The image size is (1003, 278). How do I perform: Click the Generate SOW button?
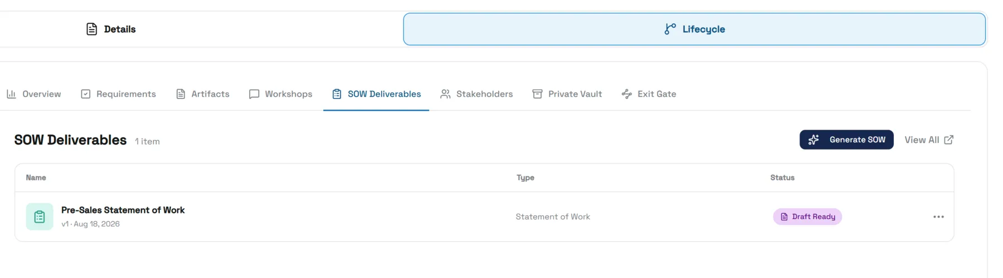coord(846,140)
